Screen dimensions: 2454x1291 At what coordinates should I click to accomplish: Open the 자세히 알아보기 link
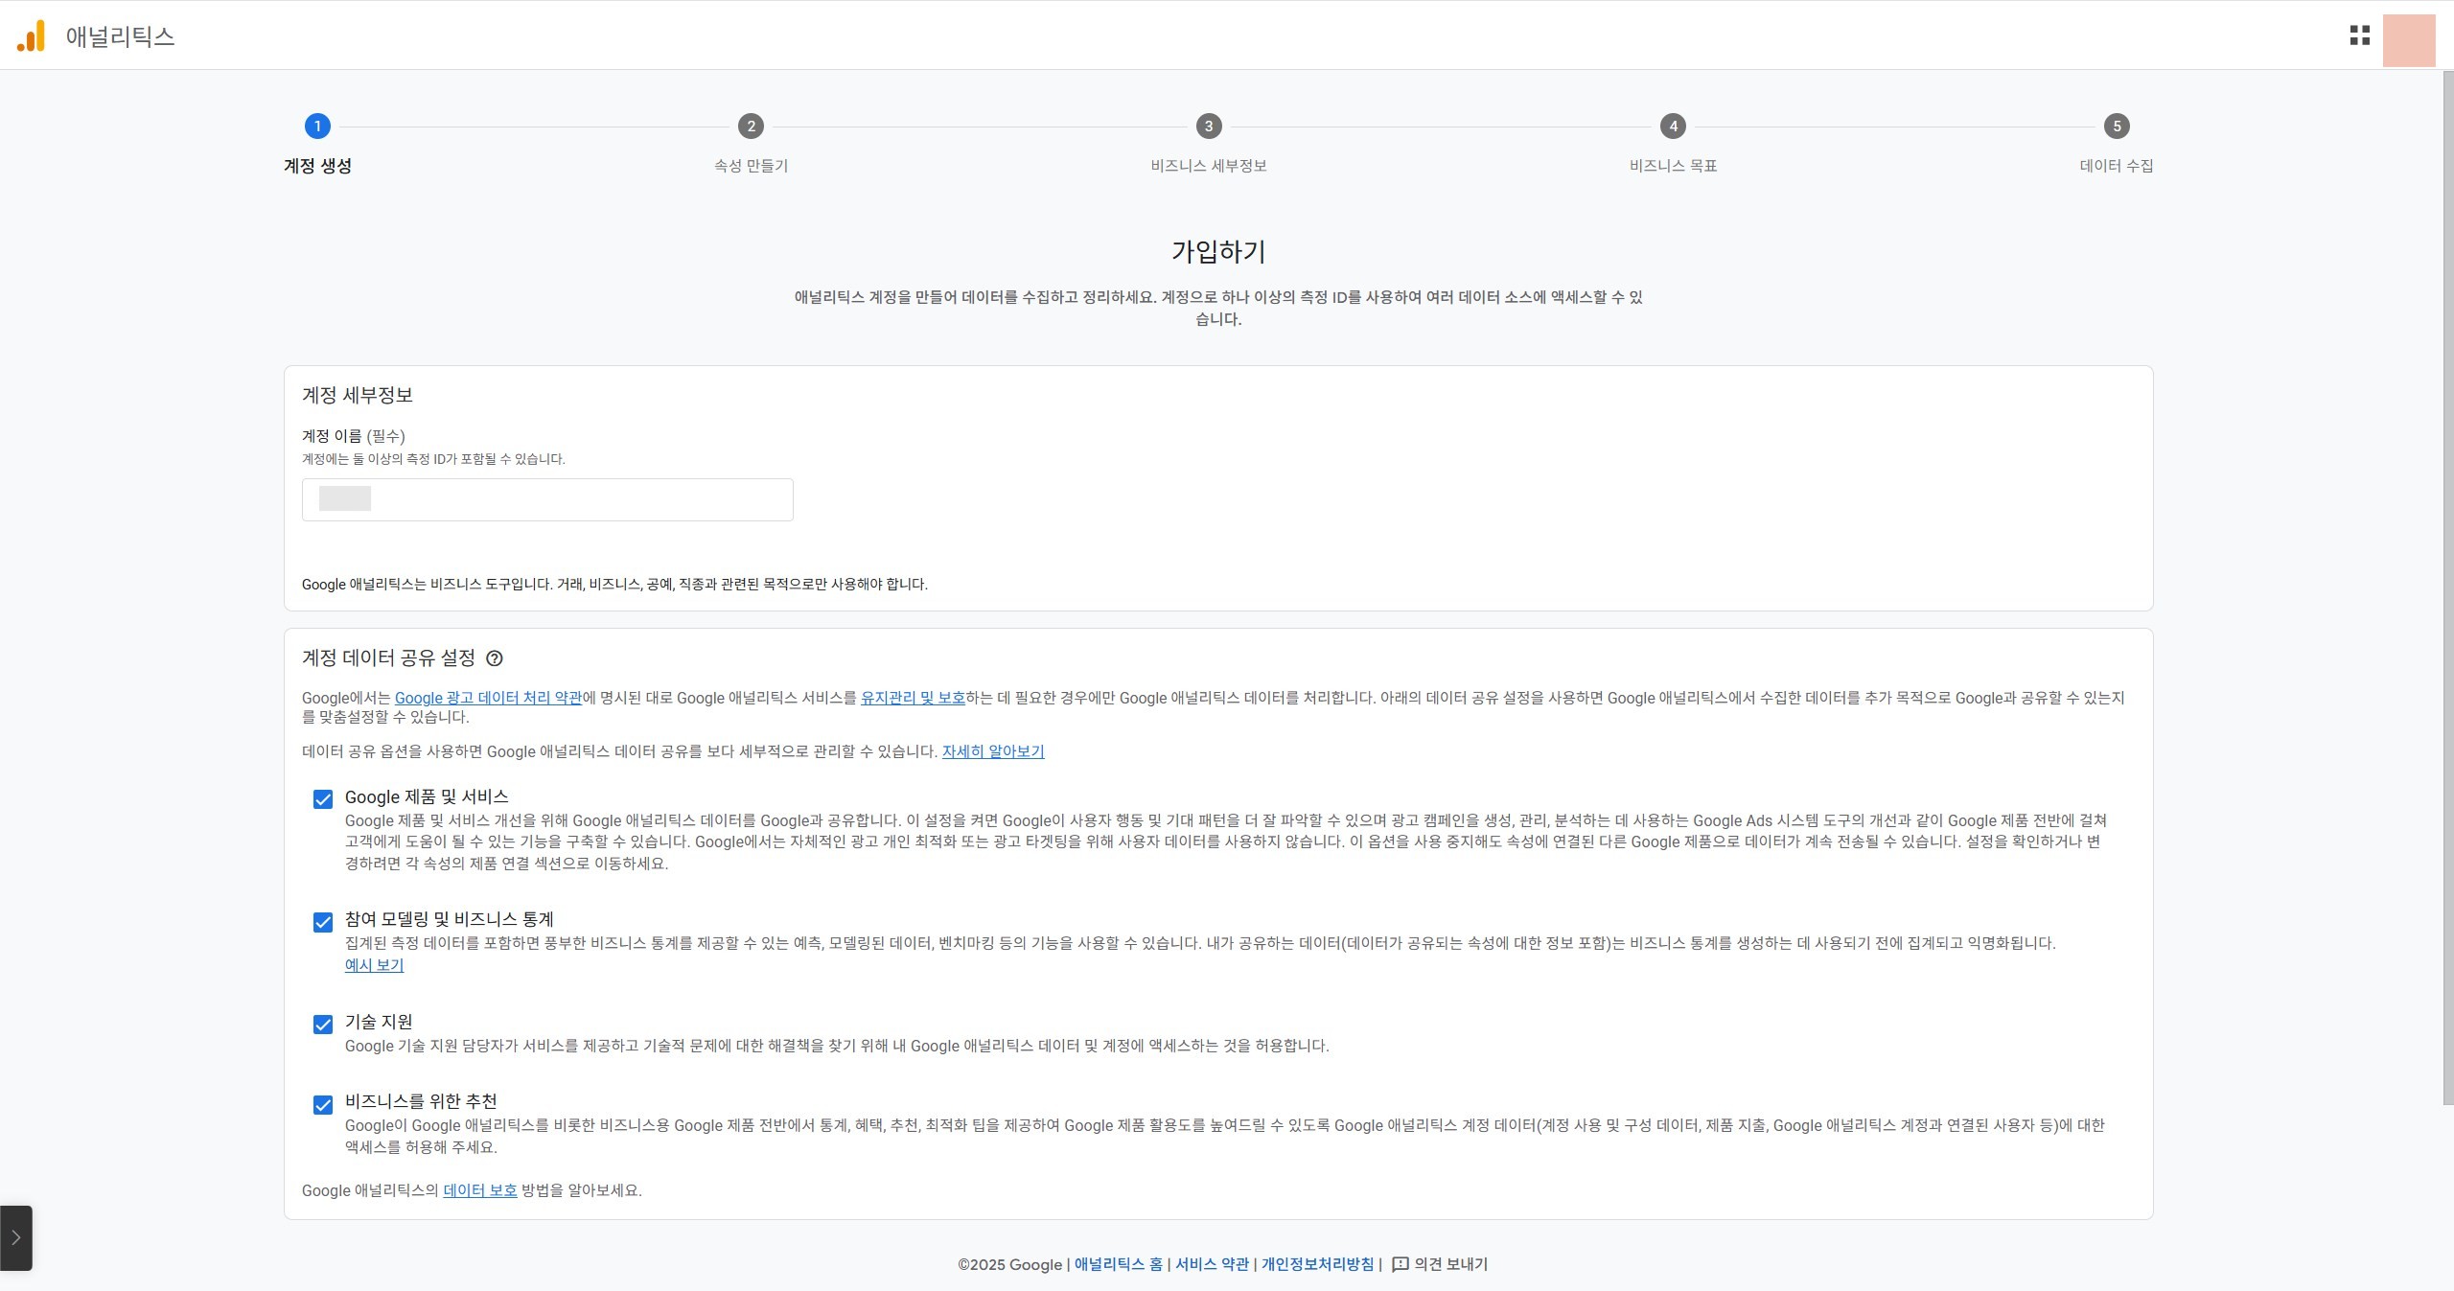click(x=992, y=751)
